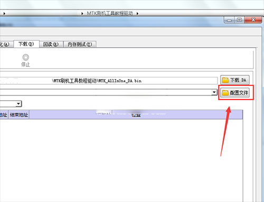
Task: Minimize the flash tool window
Action: click(229, 20)
